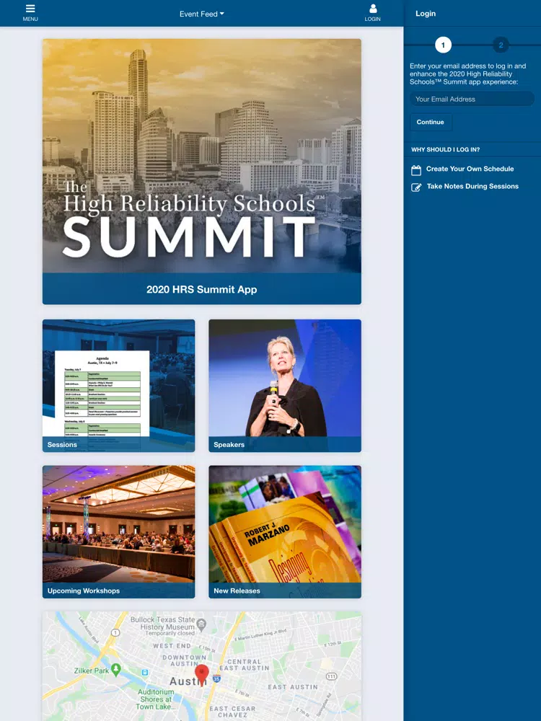Open the 2020 HRS Summit App banner

pos(201,172)
